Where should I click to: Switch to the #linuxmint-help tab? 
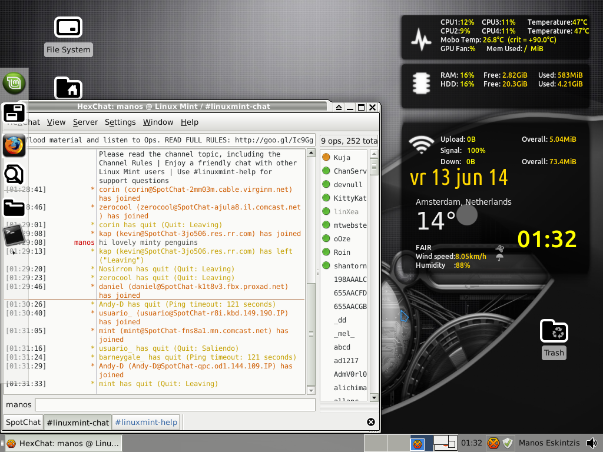pyautogui.click(x=146, y=422)
